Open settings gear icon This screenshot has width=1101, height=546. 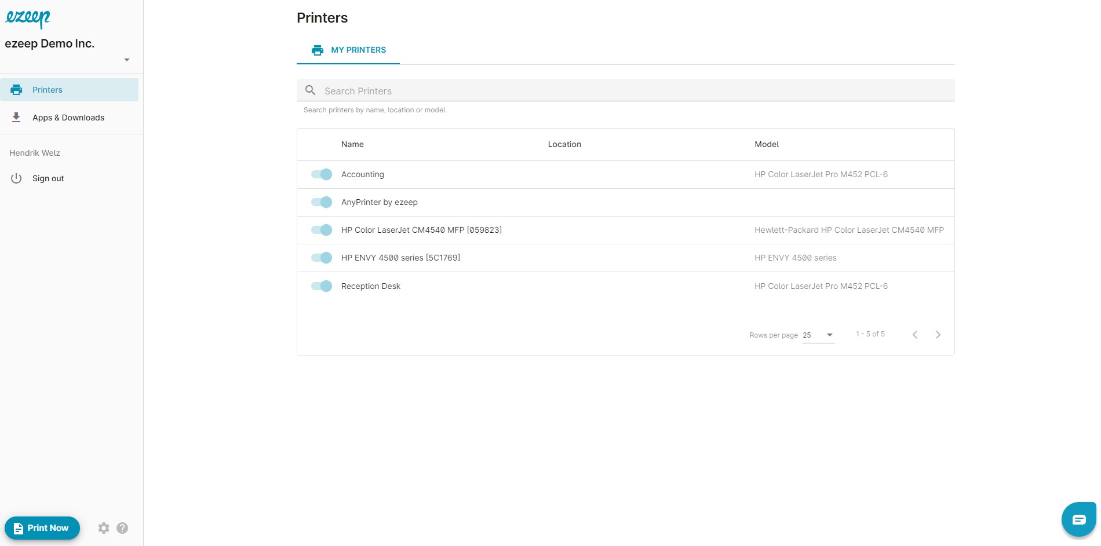point(104,528)
